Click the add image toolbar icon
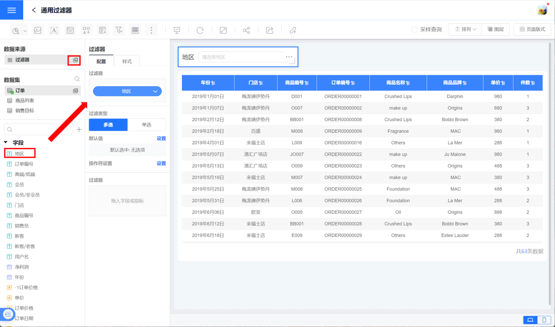Image resolution: width=555 pixels, height=327 pixels. point(38,30)
